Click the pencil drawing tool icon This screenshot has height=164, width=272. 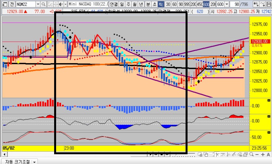coord(234,154)
